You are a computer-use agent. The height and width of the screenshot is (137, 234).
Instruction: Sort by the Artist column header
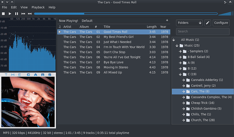pyautogui.click(x=67, y=27)
